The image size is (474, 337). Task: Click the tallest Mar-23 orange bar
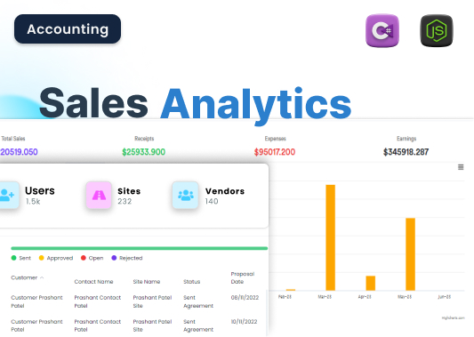[331, 237]
